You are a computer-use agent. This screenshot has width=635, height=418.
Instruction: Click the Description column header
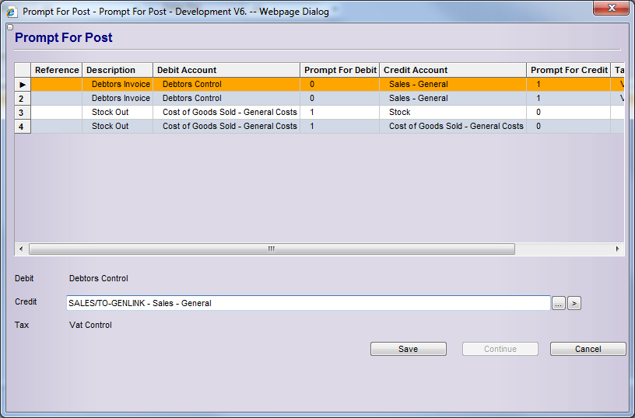click(117, 70)
